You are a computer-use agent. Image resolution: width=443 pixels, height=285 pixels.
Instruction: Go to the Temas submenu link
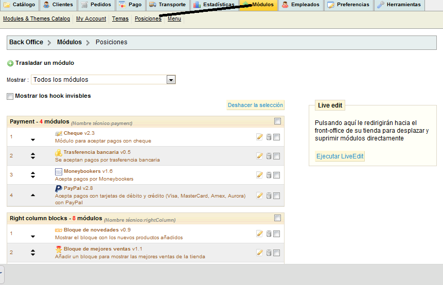(x=120, y=19)
